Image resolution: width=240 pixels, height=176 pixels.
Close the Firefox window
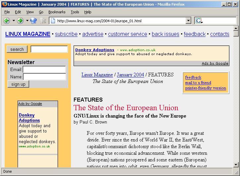235,4
